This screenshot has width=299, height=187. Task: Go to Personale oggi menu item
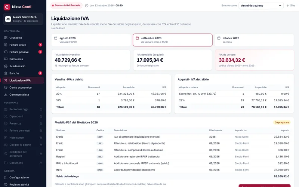point(23,109)
